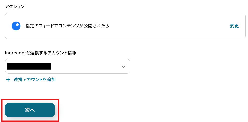This screenshot has width=248, height=122.
Task: Click the 連携アカウントを追加 link
Action: pyautogui.click(x=35, y=80)
